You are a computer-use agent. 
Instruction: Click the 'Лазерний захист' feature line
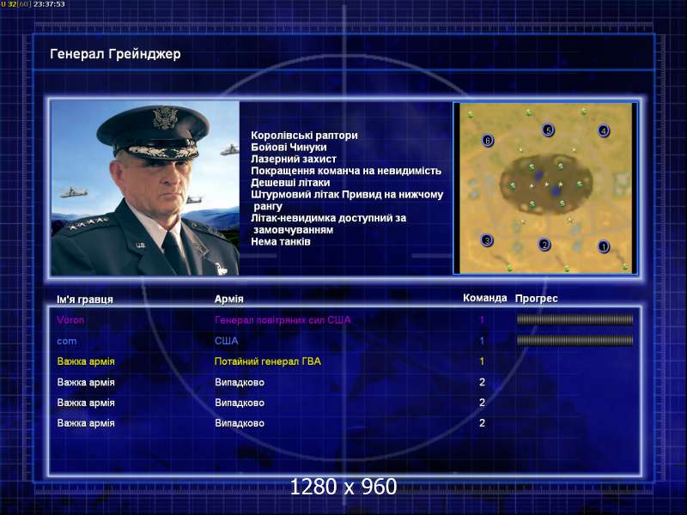[x=294, y=159]
